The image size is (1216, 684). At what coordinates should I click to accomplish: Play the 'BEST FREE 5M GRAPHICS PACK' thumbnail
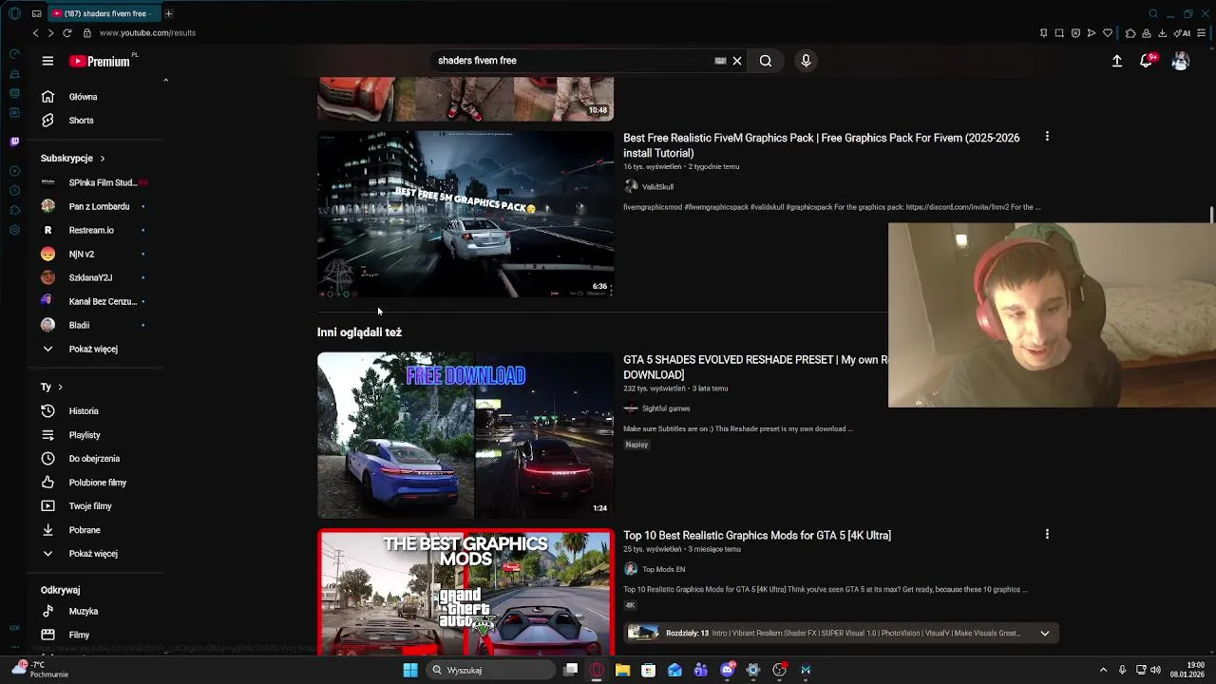click(x=465, y=214)
